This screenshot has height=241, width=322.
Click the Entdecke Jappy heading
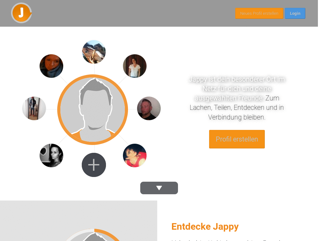pos(205,227)
